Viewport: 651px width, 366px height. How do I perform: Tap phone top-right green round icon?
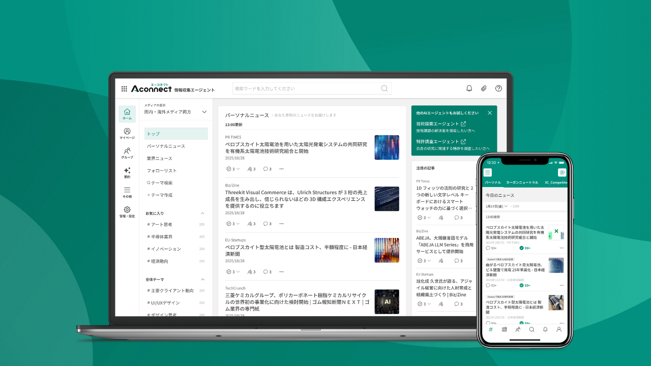562,172
